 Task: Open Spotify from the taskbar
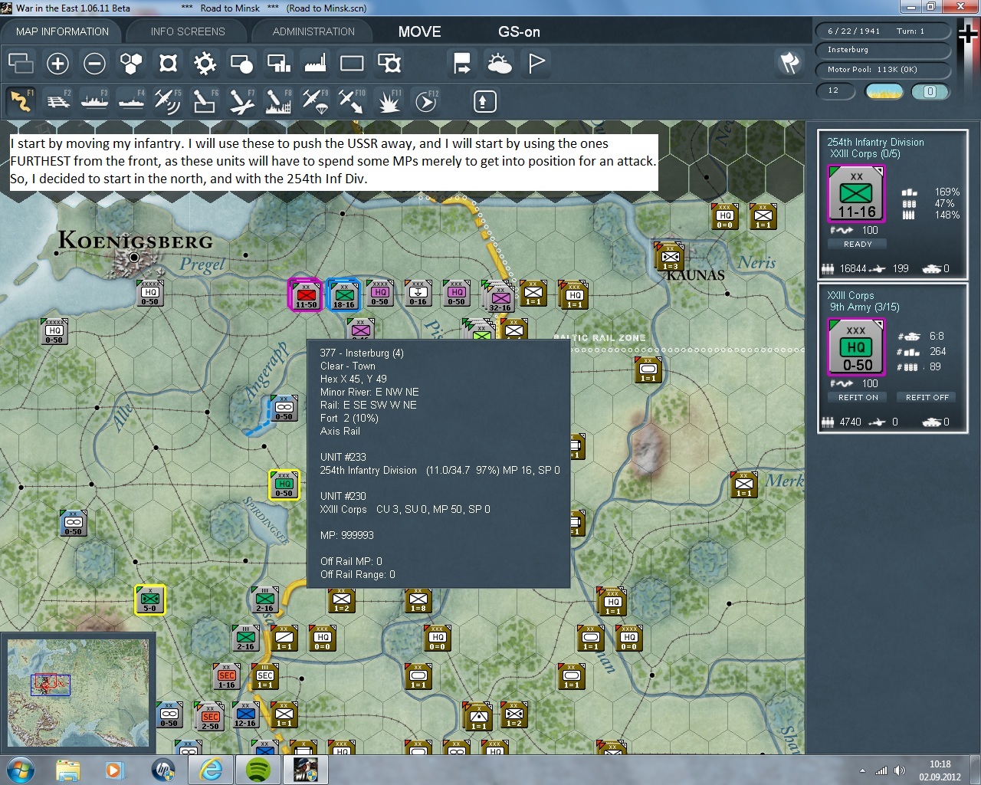[258, 770]
